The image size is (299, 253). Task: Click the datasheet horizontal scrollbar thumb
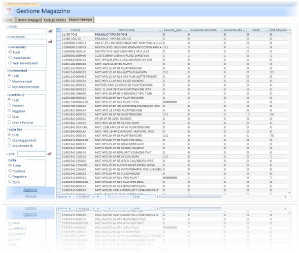coord(191,197)
